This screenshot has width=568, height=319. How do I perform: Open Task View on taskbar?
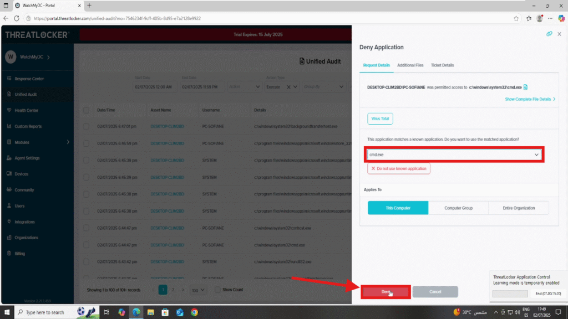pyautogui.click(x=106, y=312)
